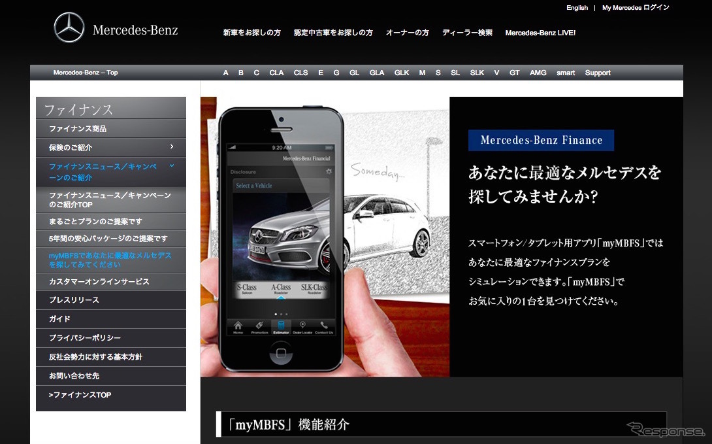This screenshot has width=712, height=444.
Task: Open the 新車をお探しの方 top menu
Action: click(251, 33)
